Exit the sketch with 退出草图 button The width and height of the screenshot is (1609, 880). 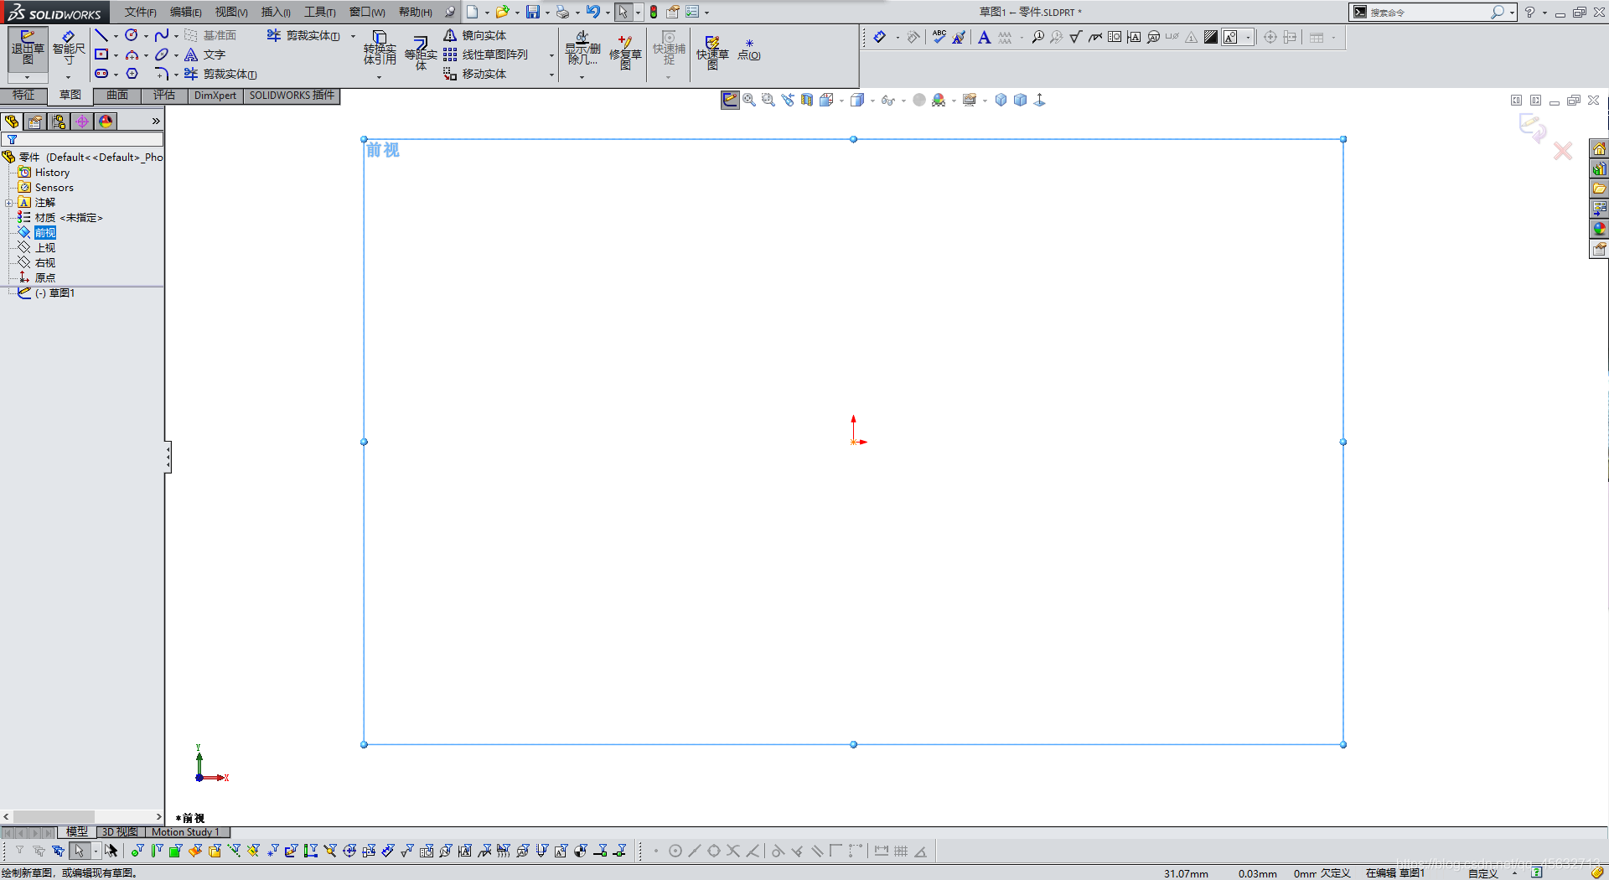click(x=28, y=48)
